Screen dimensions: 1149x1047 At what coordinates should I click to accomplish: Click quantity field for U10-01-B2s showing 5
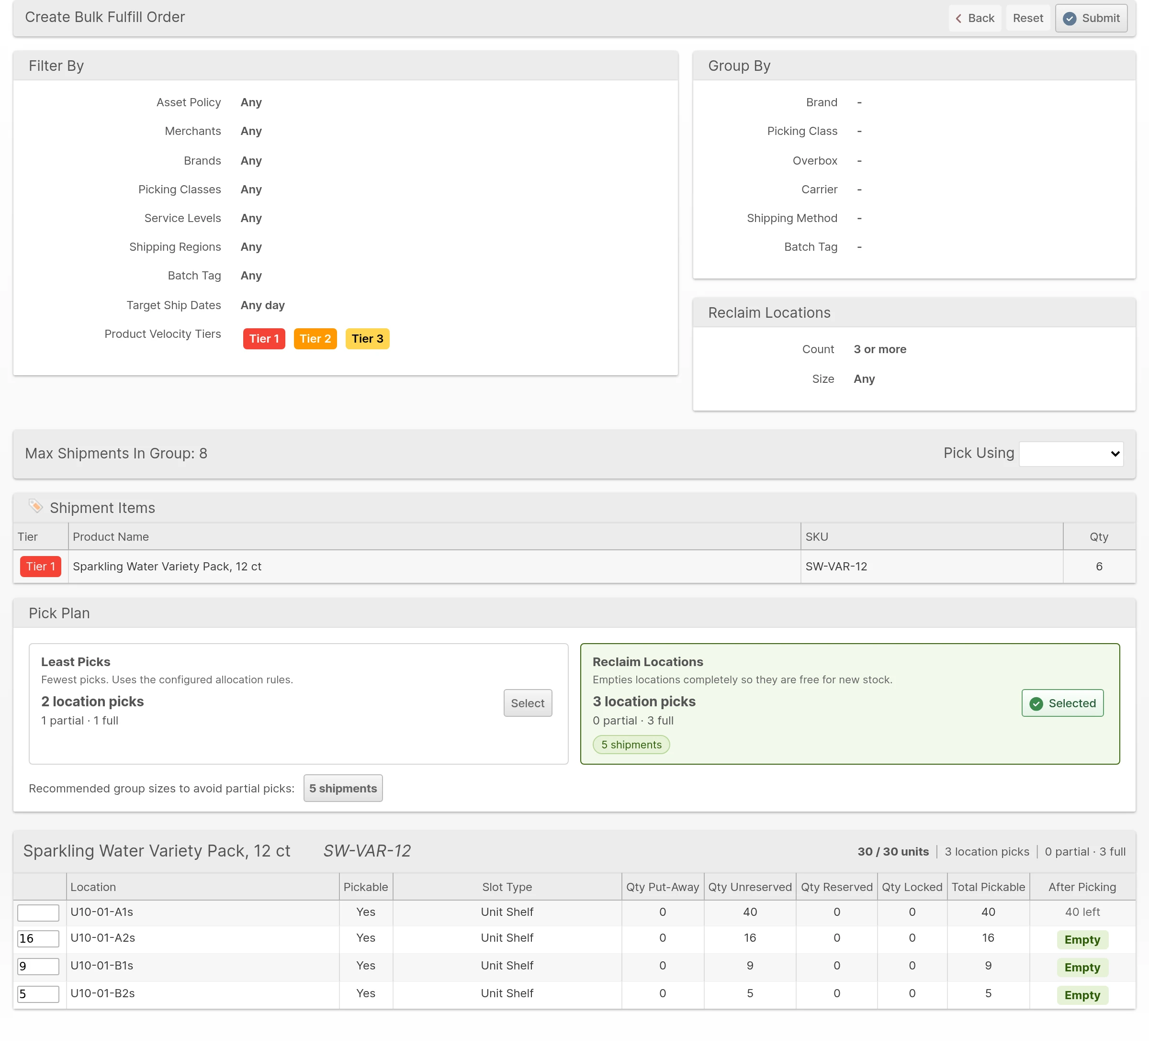(38, 994)
